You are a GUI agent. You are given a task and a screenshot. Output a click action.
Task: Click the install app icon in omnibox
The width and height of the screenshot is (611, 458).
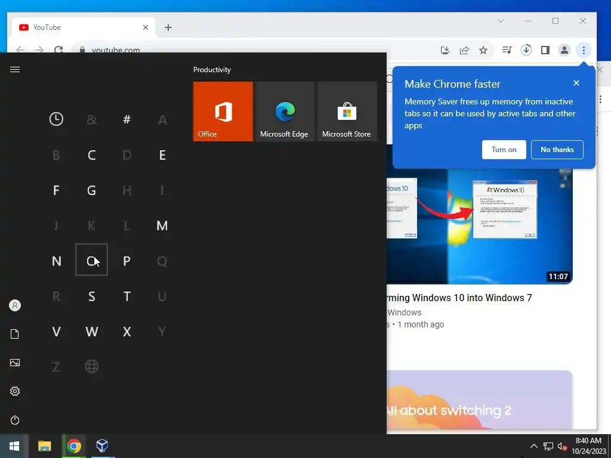(445, 50)
